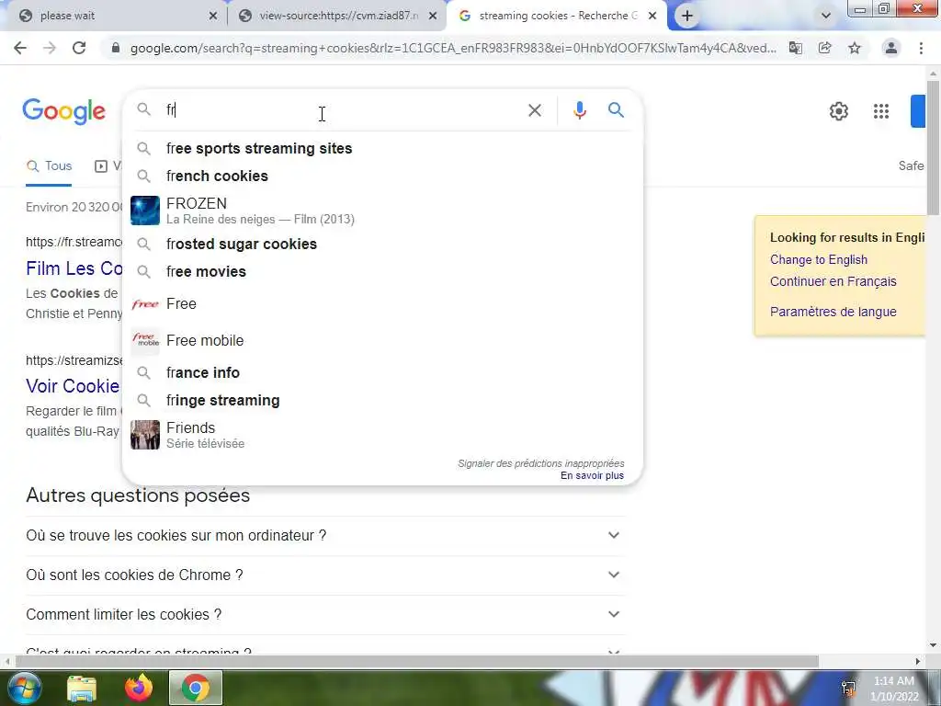This screenshot has width=941, height=706.
Task: Open the tab search dropdown arrow
Action: (x=826, y=17)
